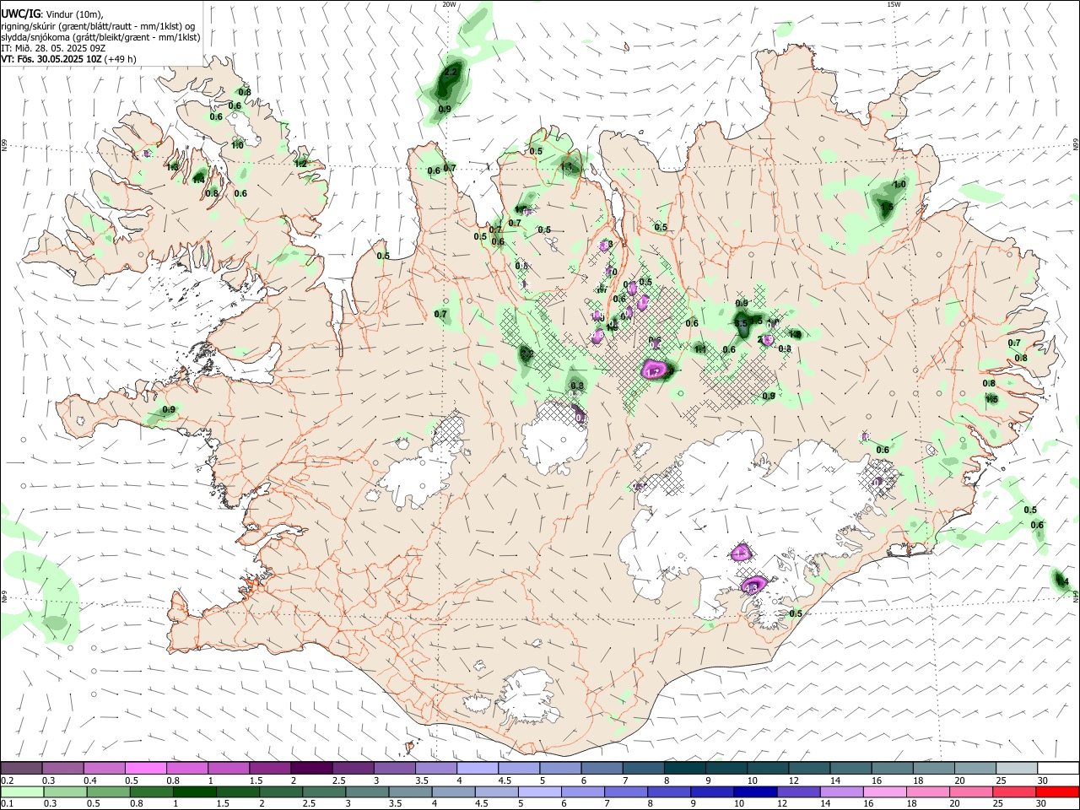Click the royal blue 8 swatch, lower legend

click(x=668, y=792)
